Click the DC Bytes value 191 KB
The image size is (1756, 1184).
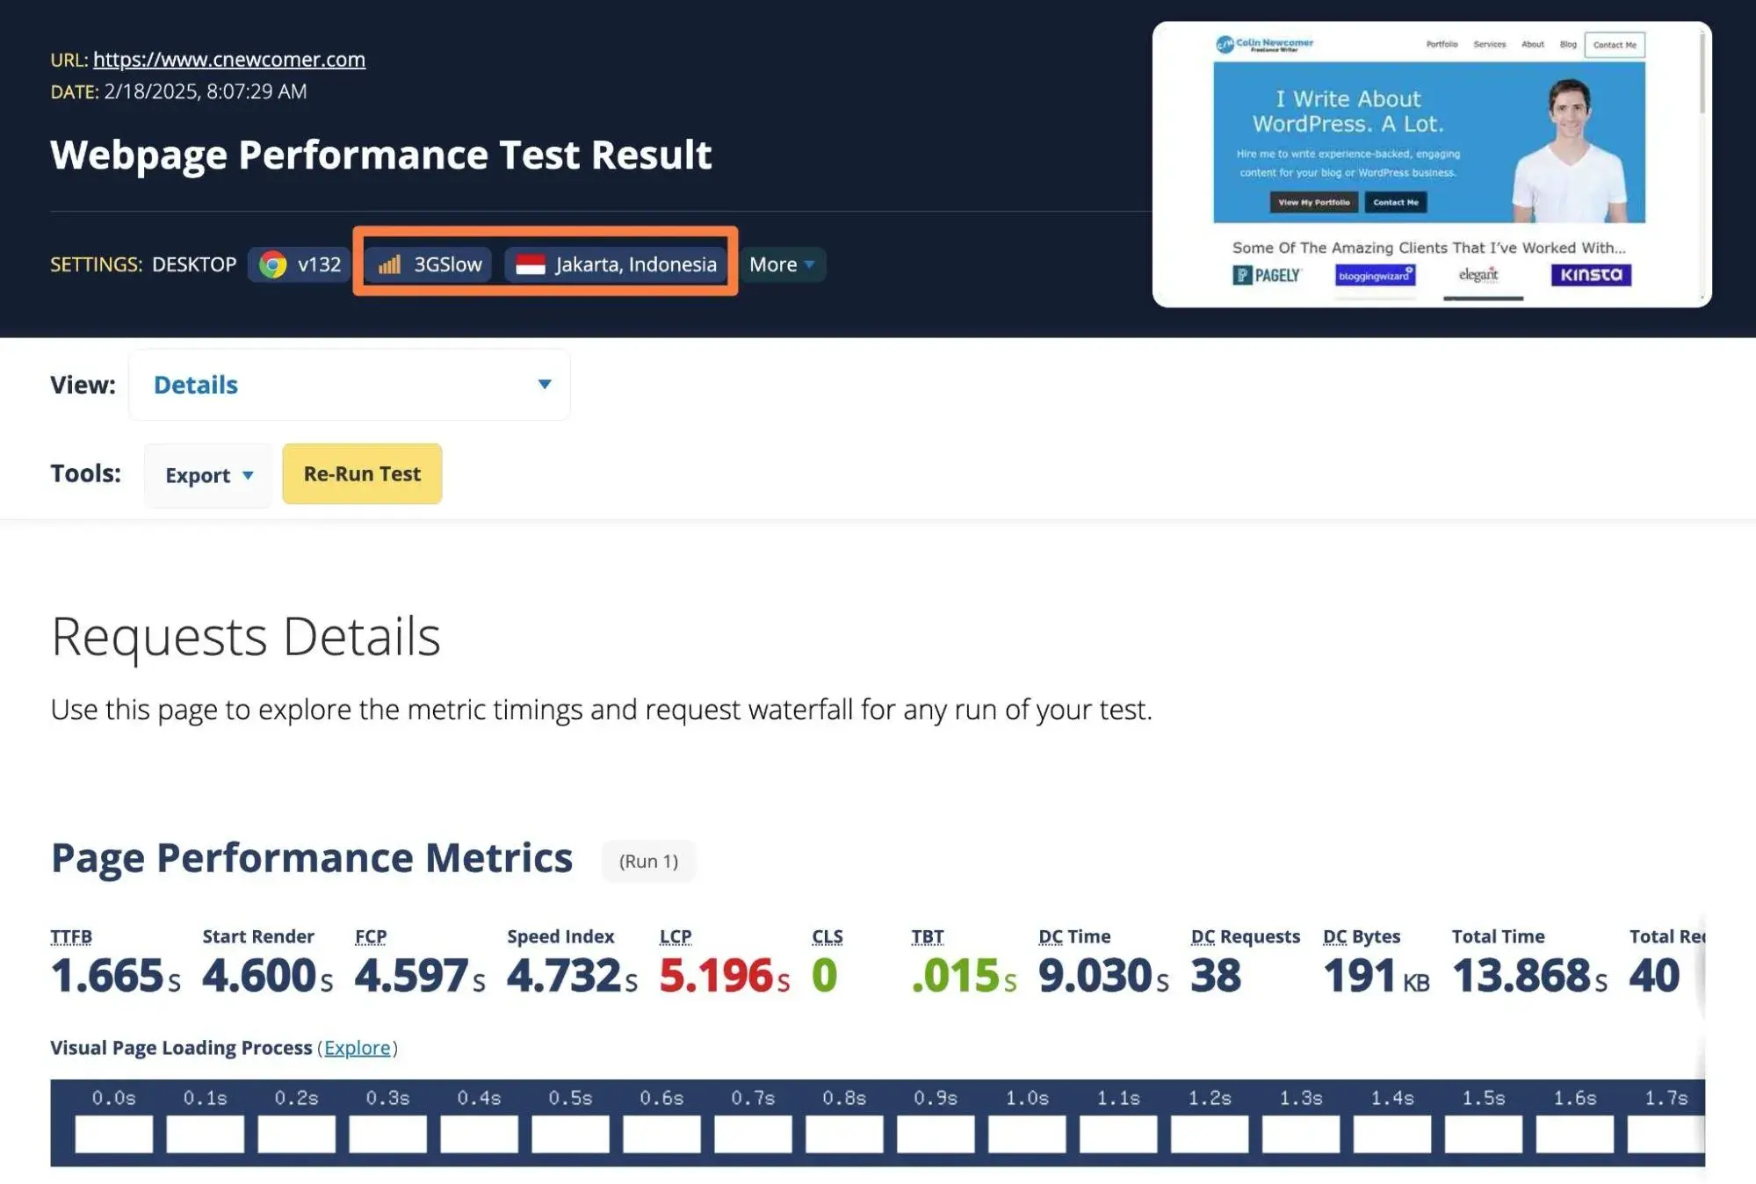click(x=1377, y=976)
